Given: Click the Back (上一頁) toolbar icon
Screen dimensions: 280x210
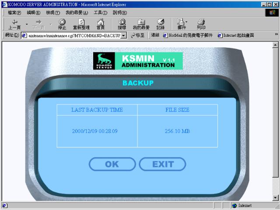Looking at the screenshot, I should [x=15, y=24].
